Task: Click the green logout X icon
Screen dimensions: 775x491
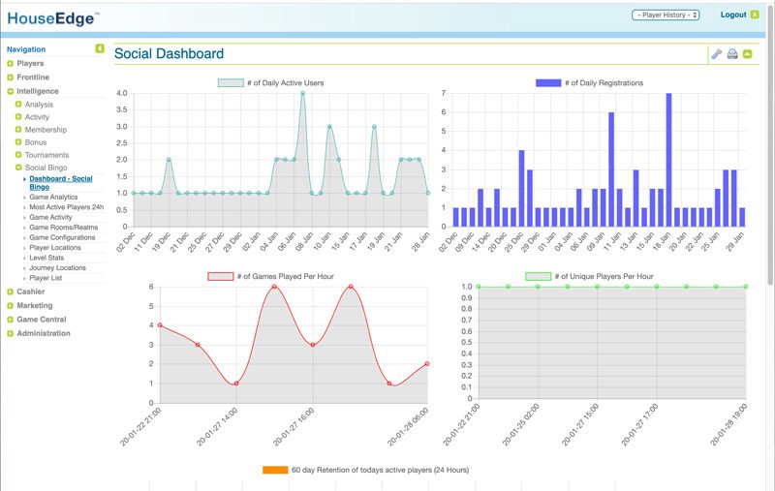Action: click(x=755, y=15)
